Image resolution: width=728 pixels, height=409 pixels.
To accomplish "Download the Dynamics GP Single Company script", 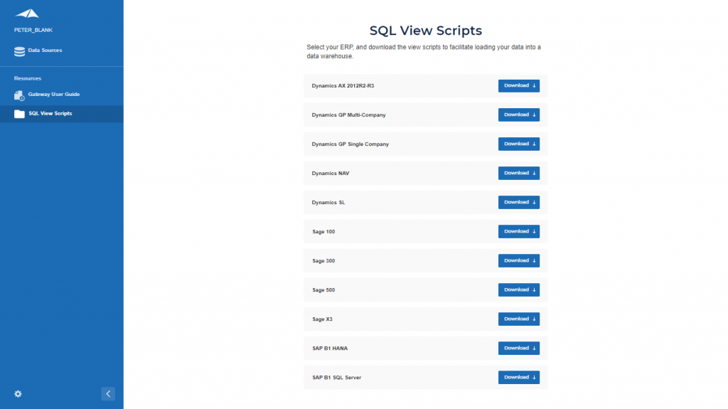I will (518, 144).
